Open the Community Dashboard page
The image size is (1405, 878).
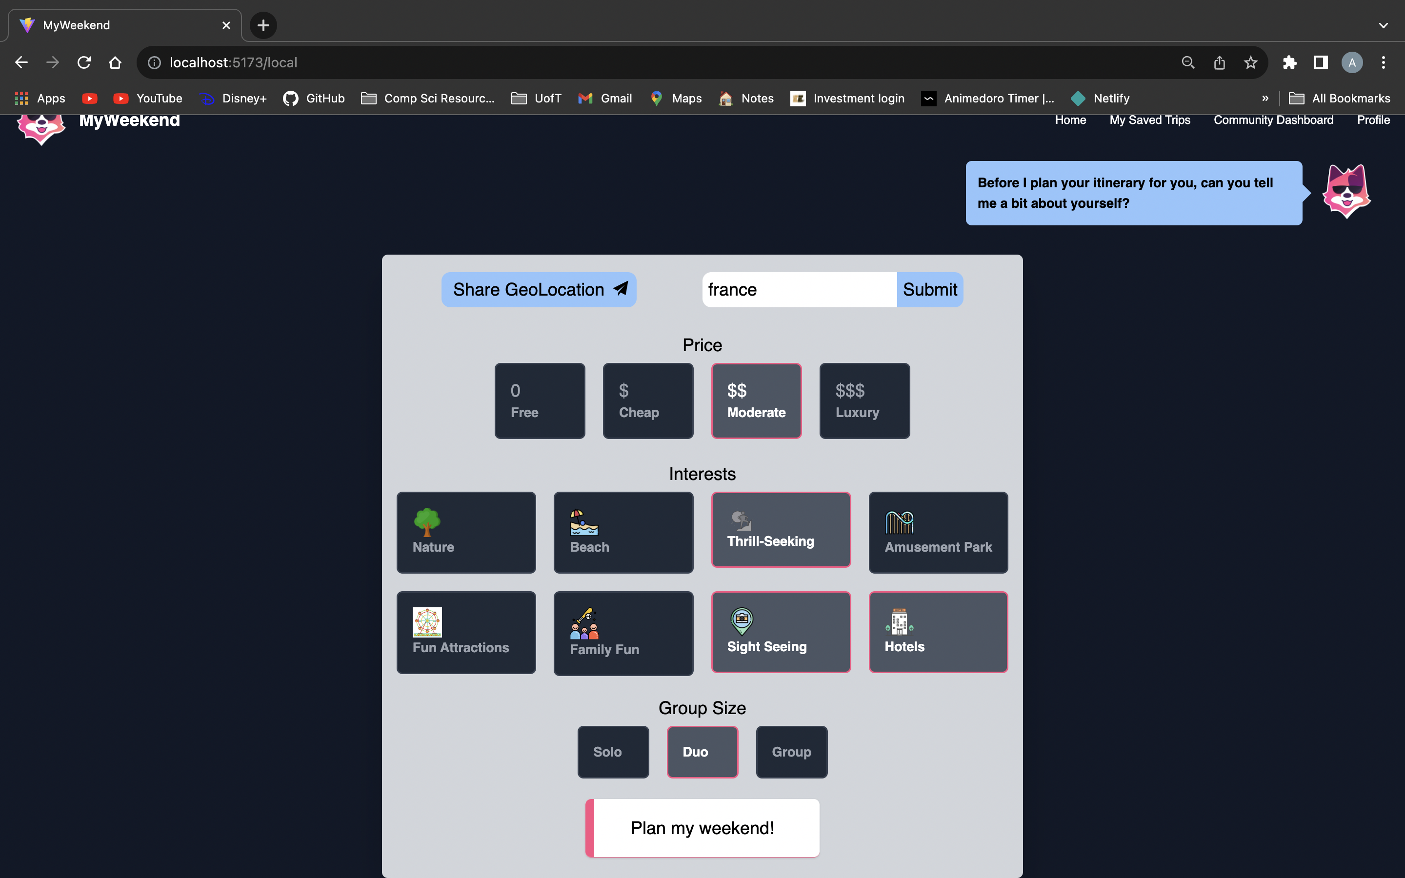click(x=1273, y=120)
